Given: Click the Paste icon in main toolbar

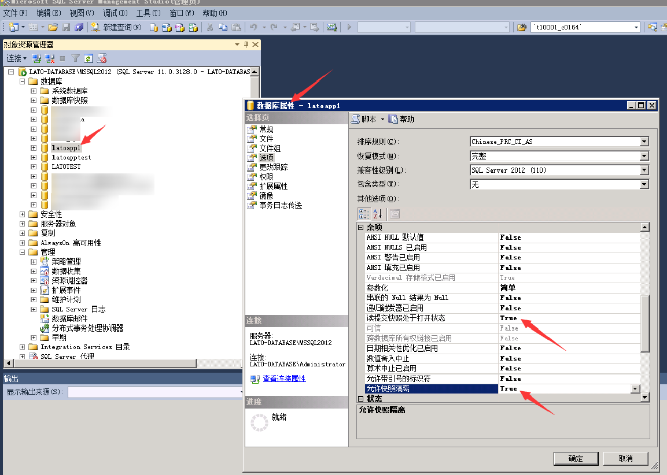Looking at the screenshot, I should (236, 27).
